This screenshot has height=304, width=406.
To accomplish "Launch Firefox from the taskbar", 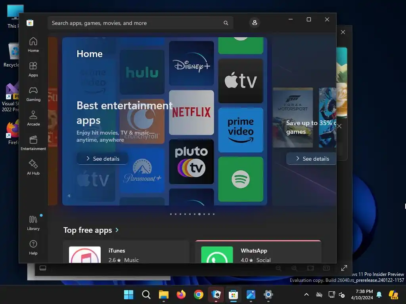I will (181, 294).
